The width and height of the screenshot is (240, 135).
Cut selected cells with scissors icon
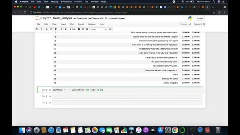coord(46,29)
